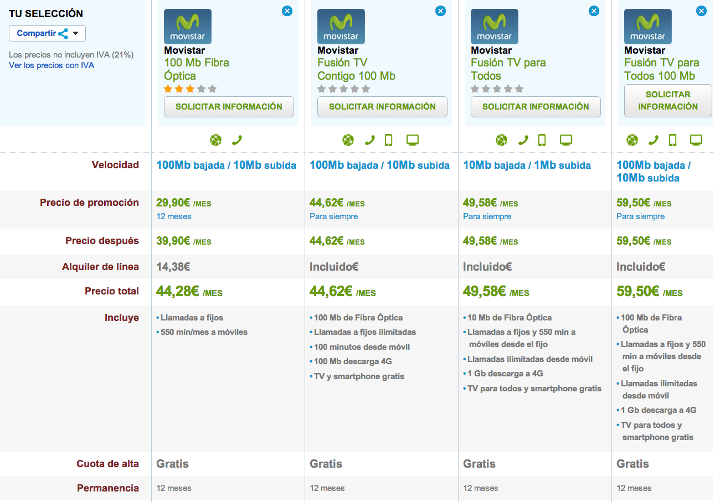This screenshot has height=502, width=715.
Task: Click globe icon under Fusión TV para Todos 100 Mb
Action: (632, 140)
